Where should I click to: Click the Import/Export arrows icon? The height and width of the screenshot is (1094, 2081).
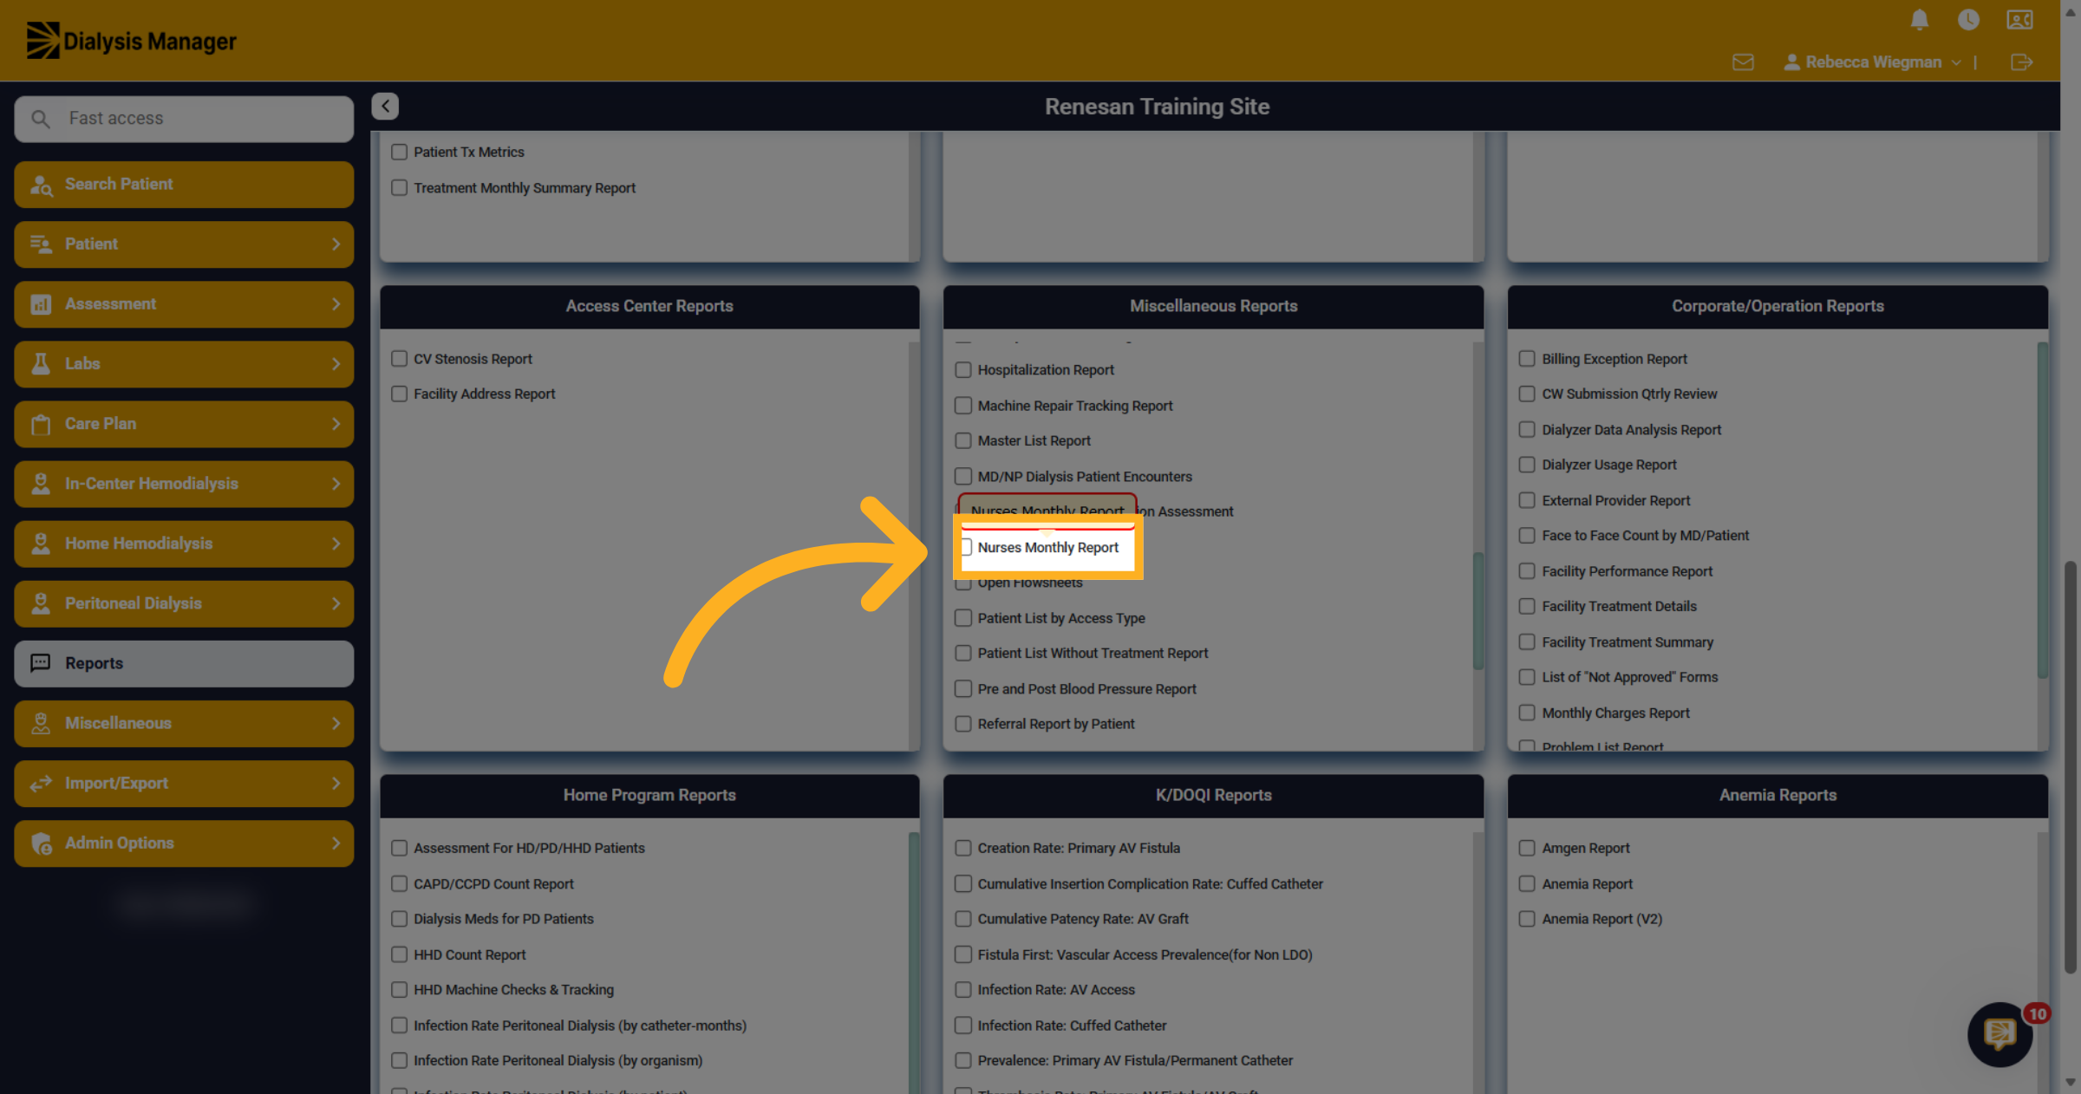pyautogui.click(x=41, y=784)
